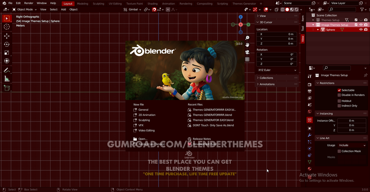The image size is (370, 192).
Task: Hide Sphere in viewport via eye icon
Action: pyautogui.click(x=361, y=30)
